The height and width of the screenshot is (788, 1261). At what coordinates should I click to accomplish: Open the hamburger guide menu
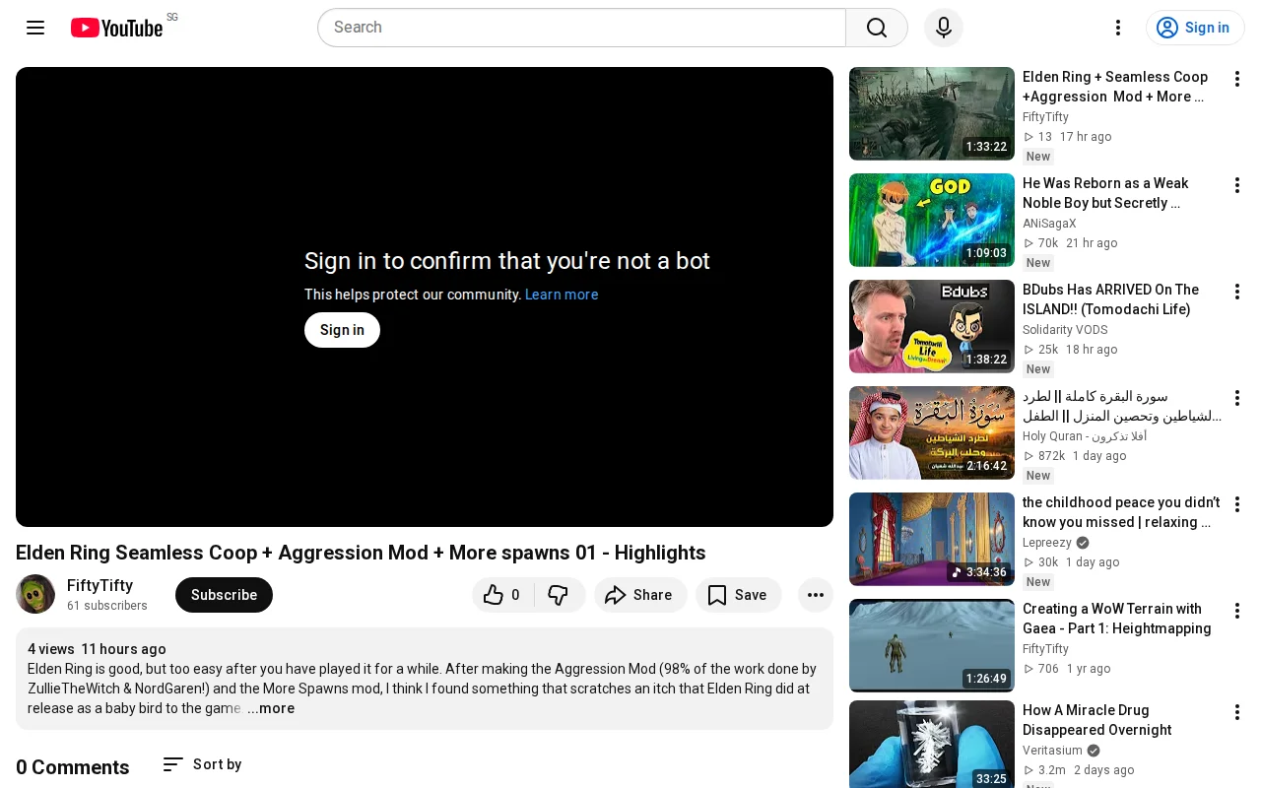tap(35, 28)
